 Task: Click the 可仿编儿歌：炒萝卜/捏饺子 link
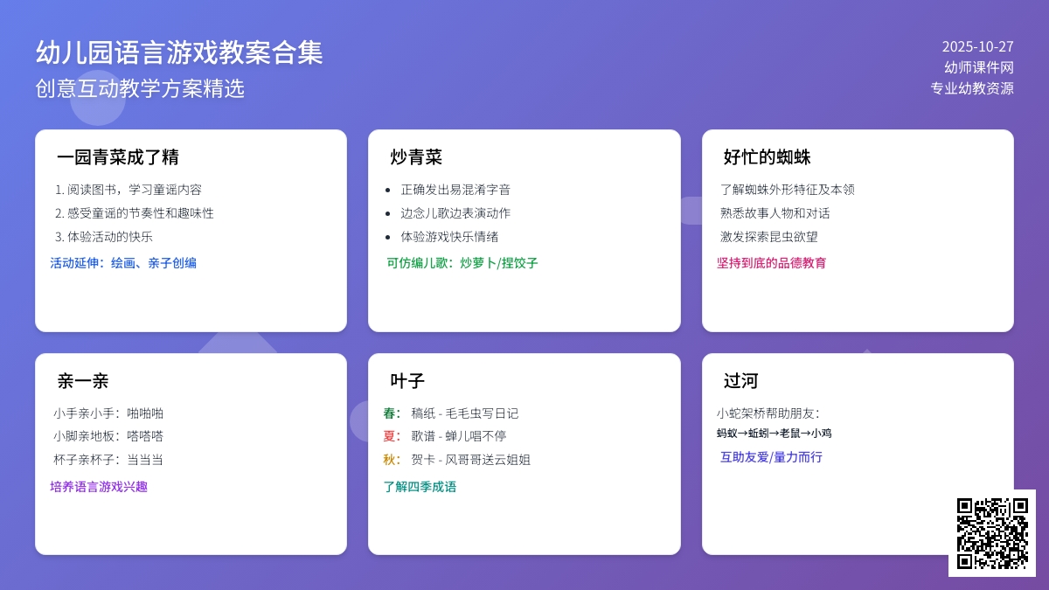click(x=463, y=262)
